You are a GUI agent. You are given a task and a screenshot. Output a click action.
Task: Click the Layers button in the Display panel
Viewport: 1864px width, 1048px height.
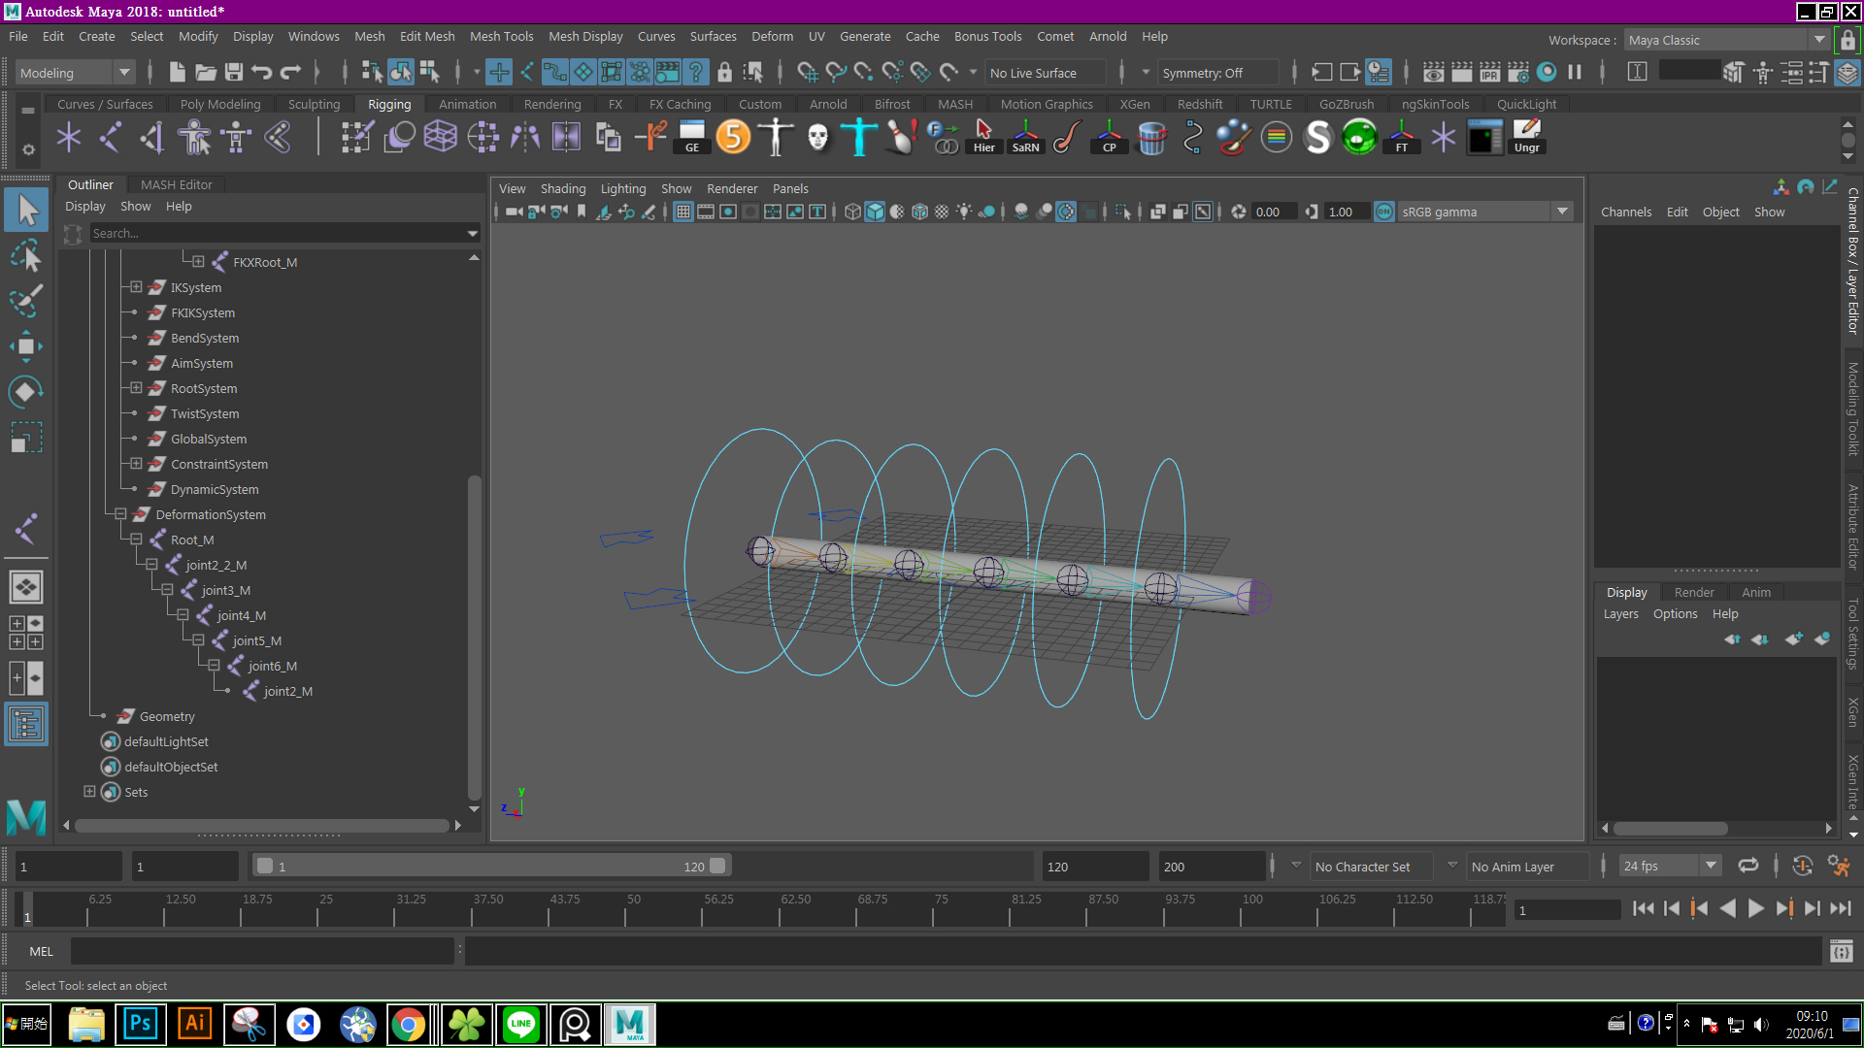click(x=1621, y=613)
